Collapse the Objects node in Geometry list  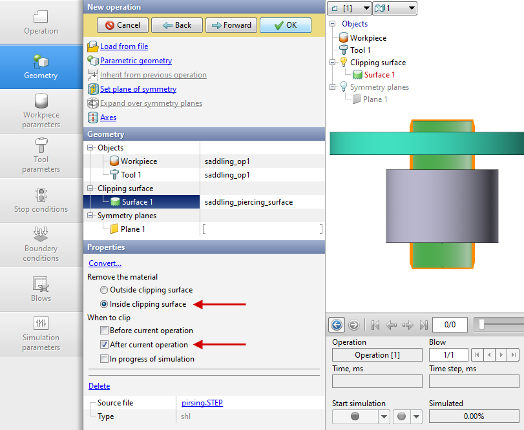91,148
